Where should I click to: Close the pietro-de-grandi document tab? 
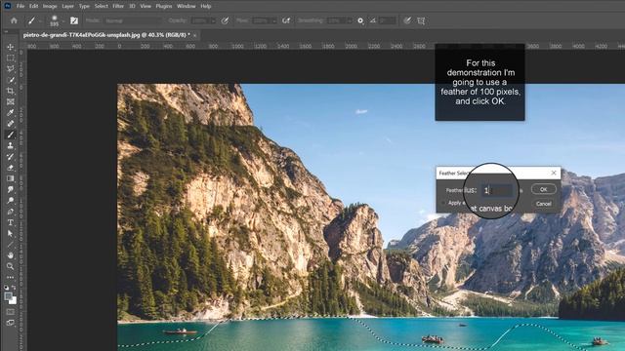point(195,35)
